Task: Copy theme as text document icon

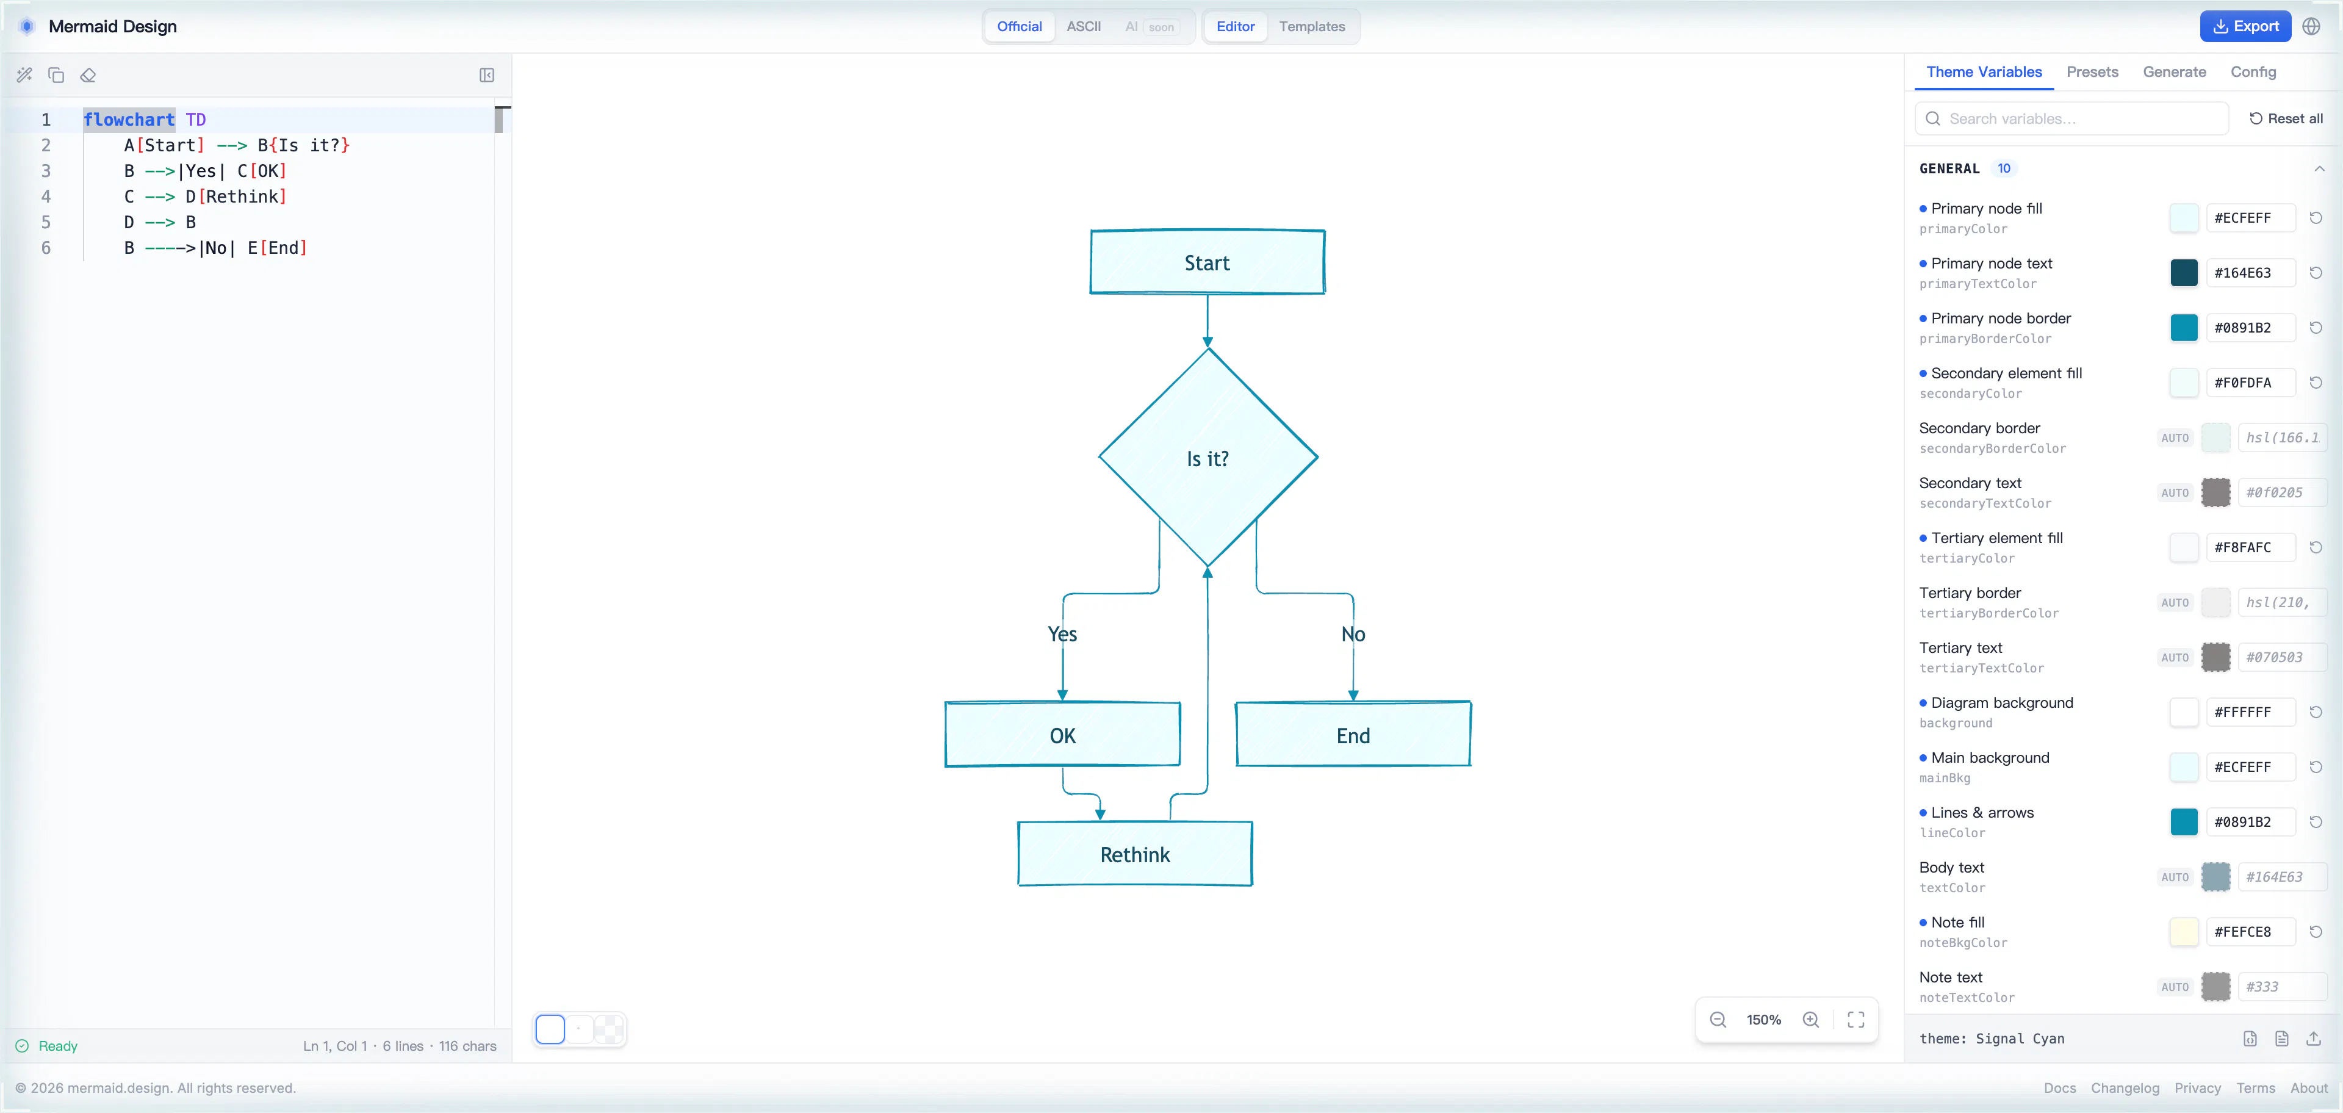Action: 2282,1039
